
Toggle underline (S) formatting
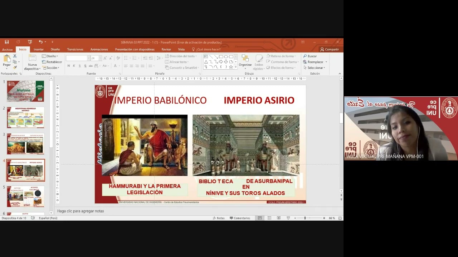point(79,66)
